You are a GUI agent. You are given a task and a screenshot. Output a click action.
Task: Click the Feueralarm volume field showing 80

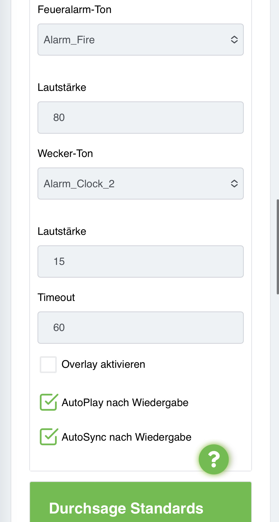click(140, 117)
